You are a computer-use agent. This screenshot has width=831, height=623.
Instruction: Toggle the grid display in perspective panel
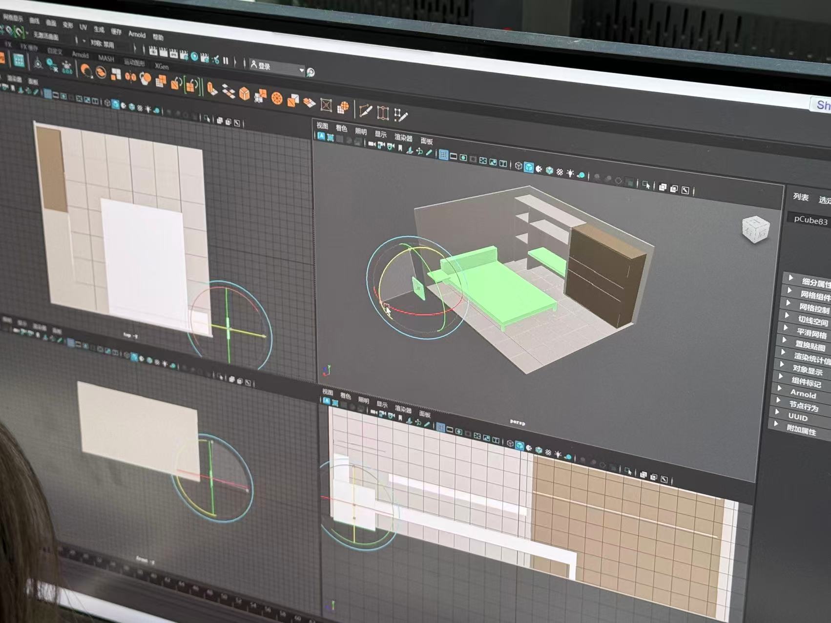tap(443, 155)
